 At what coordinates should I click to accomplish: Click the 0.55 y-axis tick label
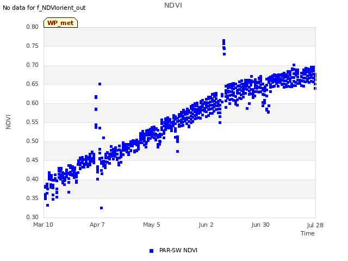pyautogui.click(x=32, y=122)
